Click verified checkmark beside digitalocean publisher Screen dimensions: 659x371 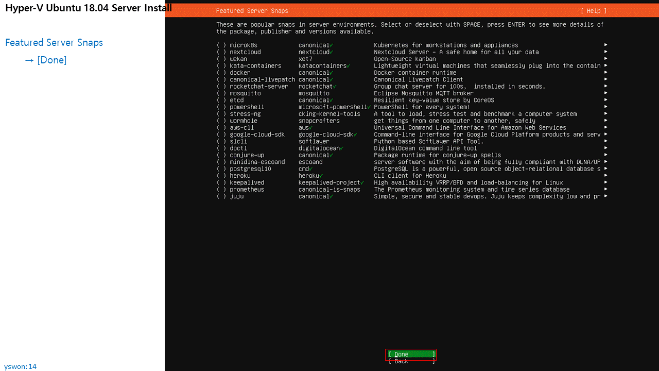(x=342, y=148)
